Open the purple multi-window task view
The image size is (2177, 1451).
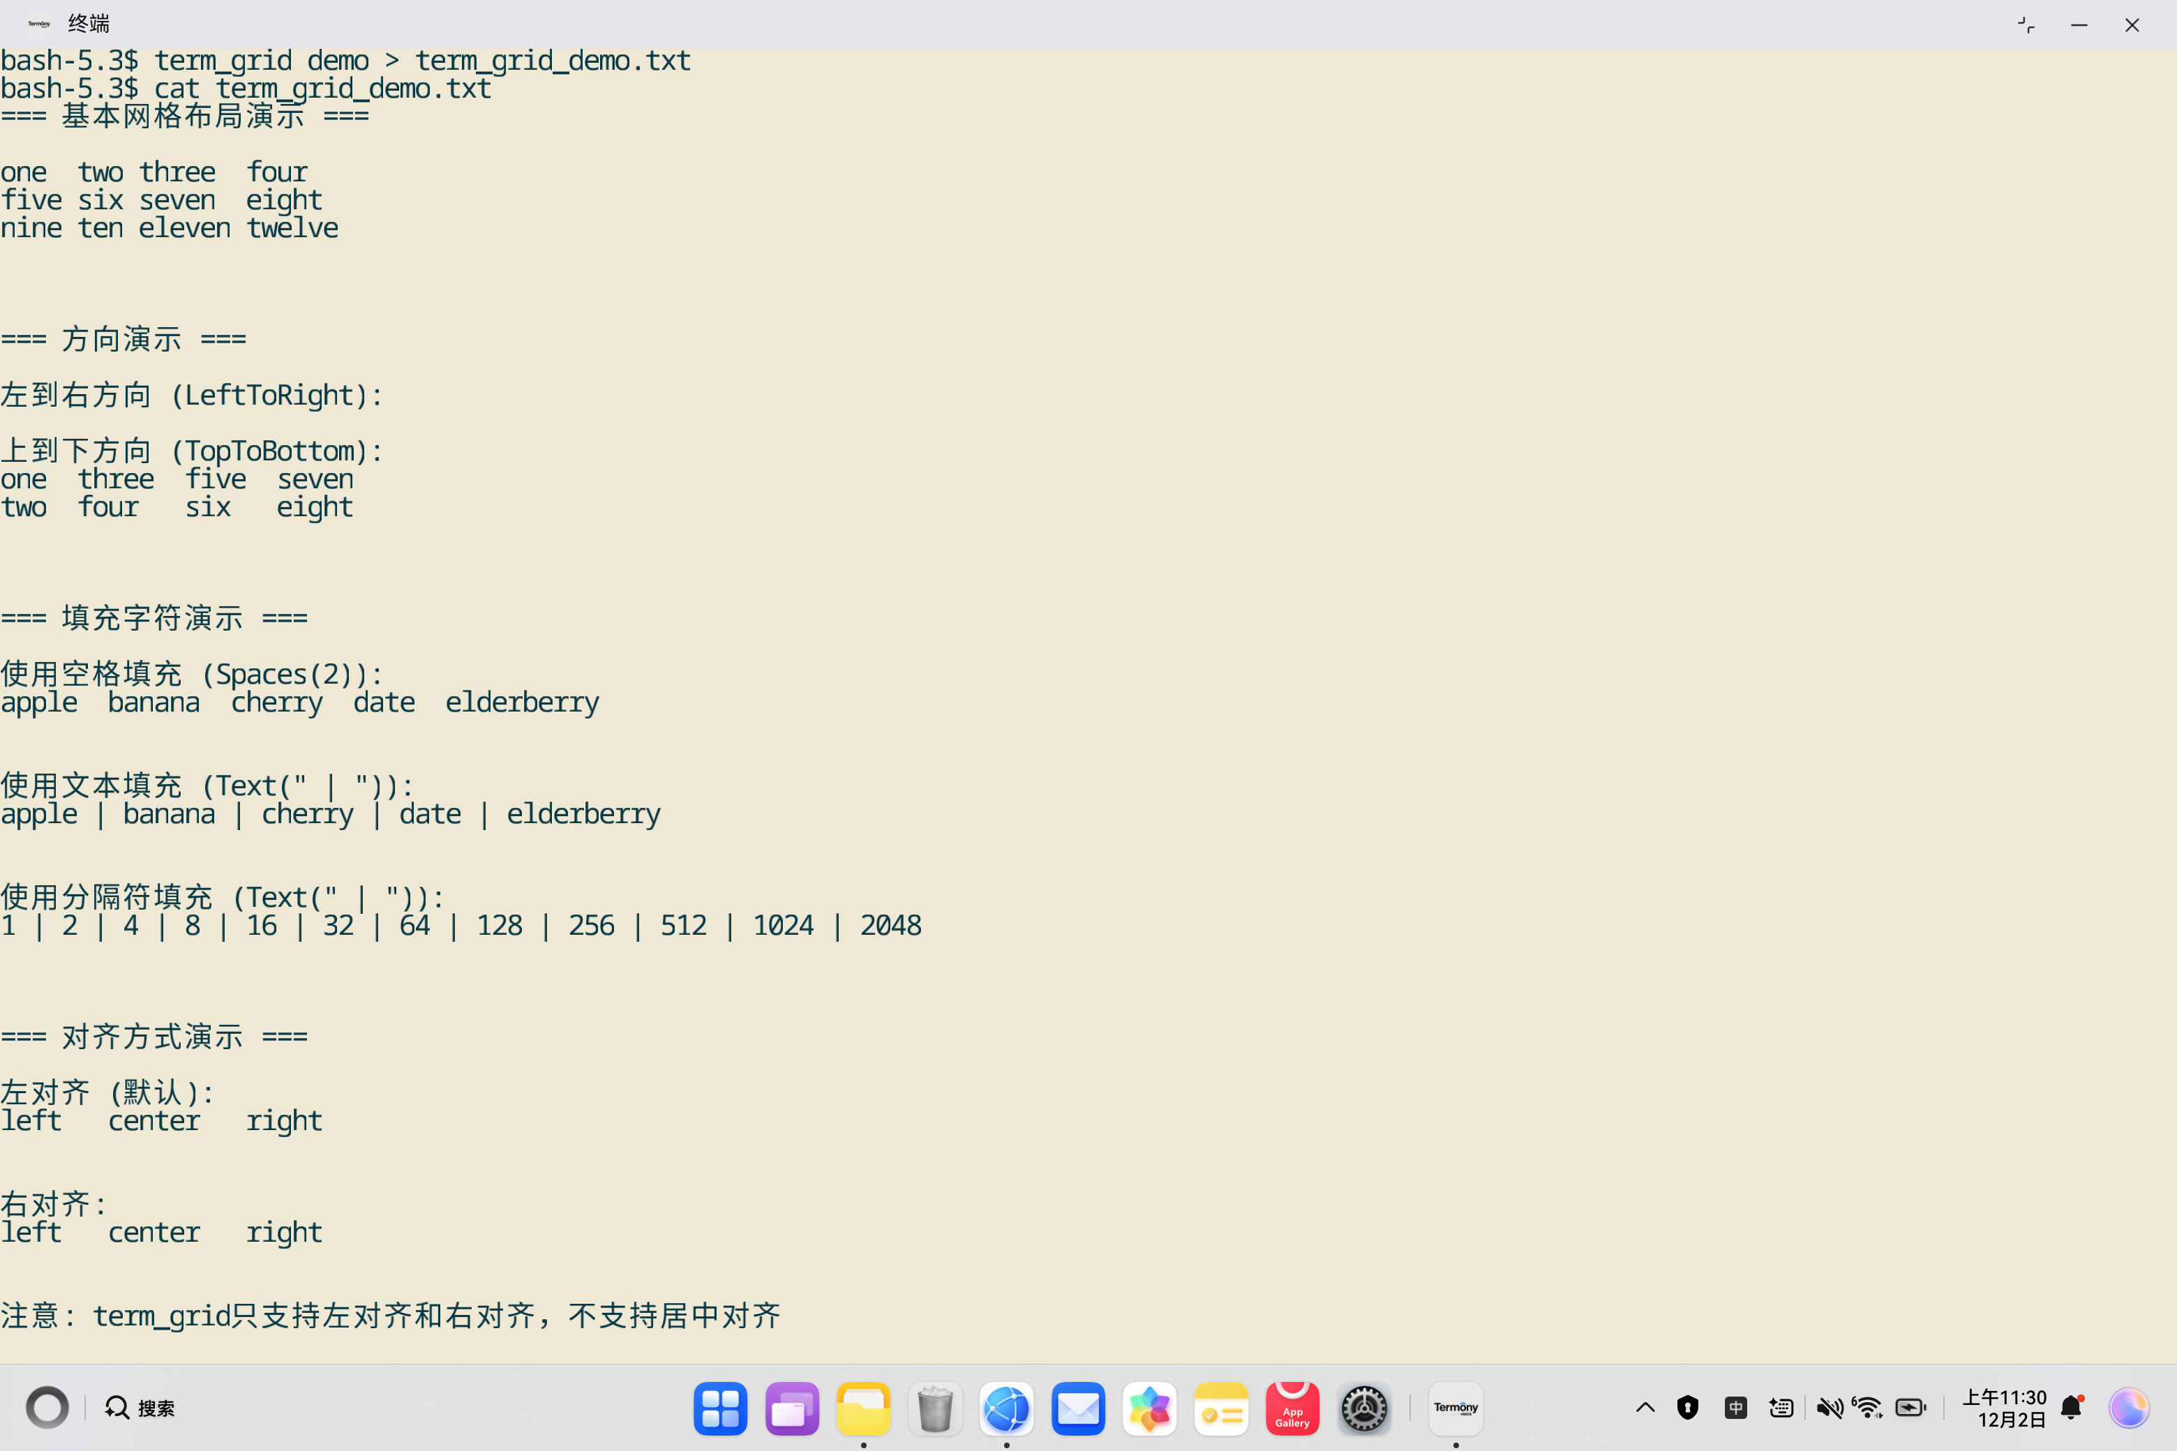click(791, 1408)
